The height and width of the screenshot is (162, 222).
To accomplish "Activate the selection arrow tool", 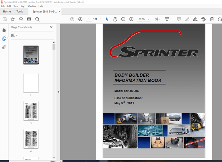I will point(107,19).
